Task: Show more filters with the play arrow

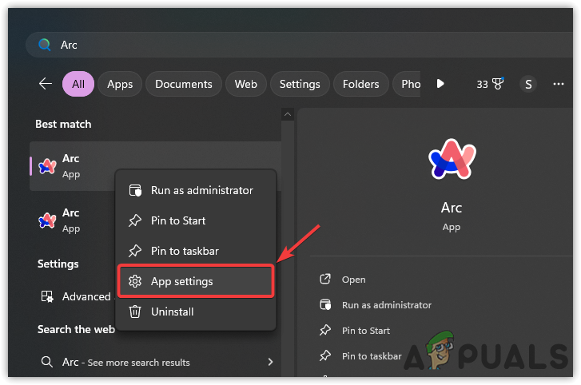Action: pos(440,84)
